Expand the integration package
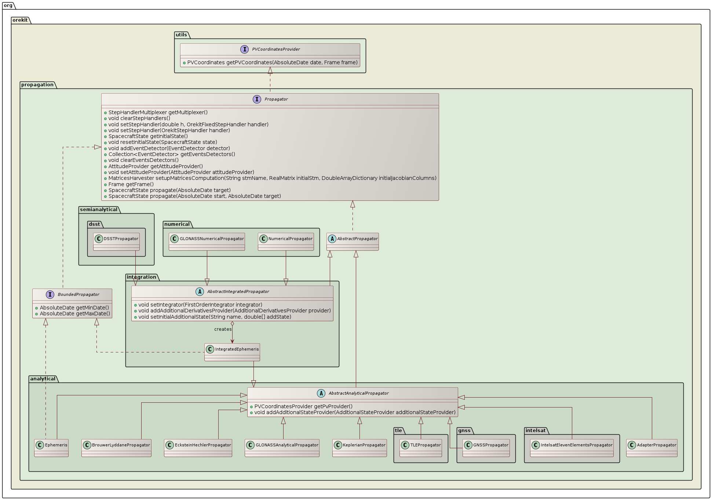The height and width of the screenshot is (500, 712). [x=141, y=277]
